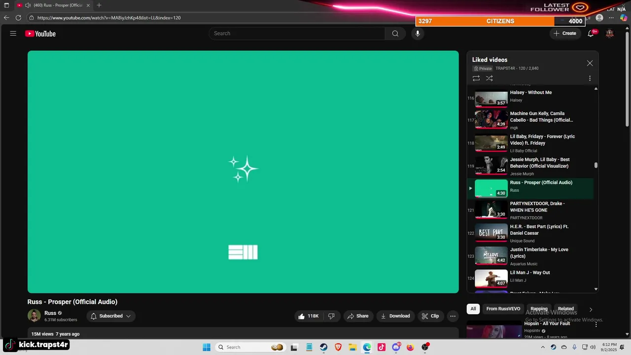Open Discord from the taskbar
This screenshot has height=355, width=631.
(x=396, y=347)
